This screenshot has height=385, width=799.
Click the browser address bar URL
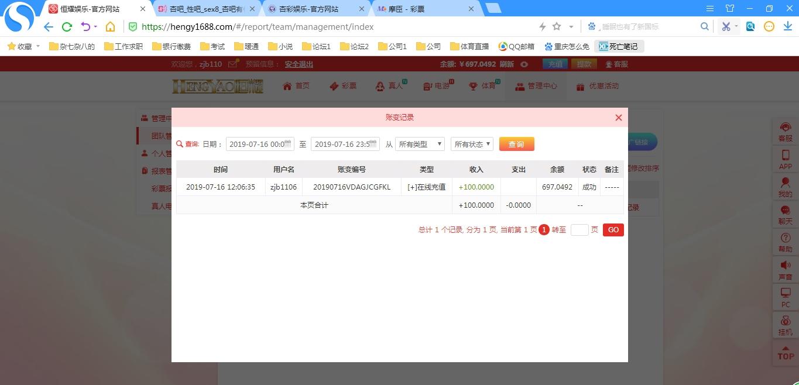[258, 26]
